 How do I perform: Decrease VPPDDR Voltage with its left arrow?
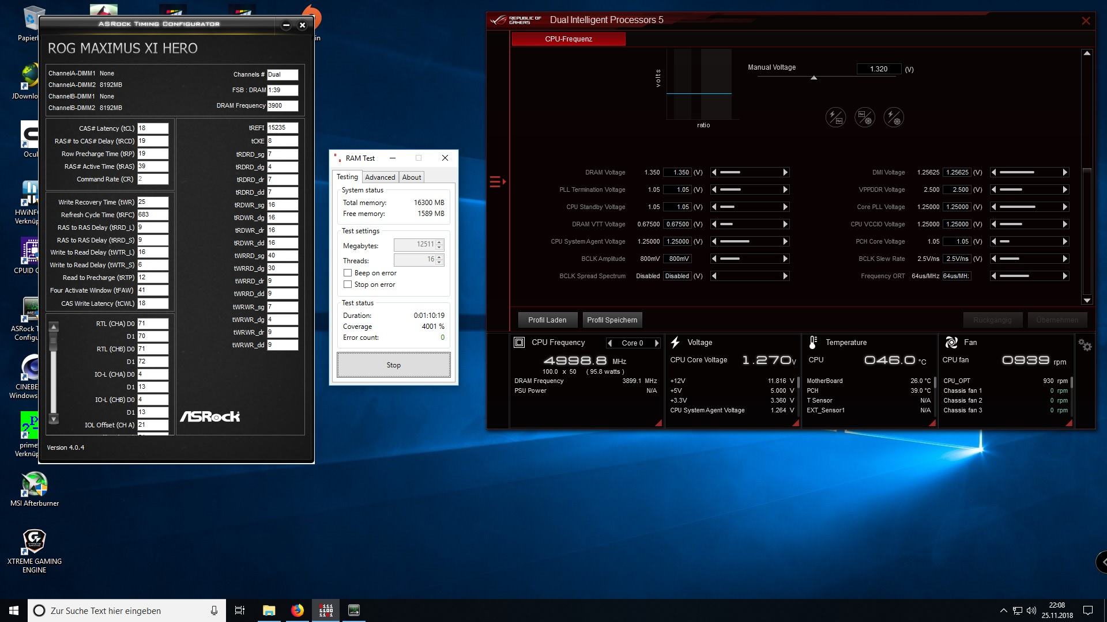coord(994,189)
